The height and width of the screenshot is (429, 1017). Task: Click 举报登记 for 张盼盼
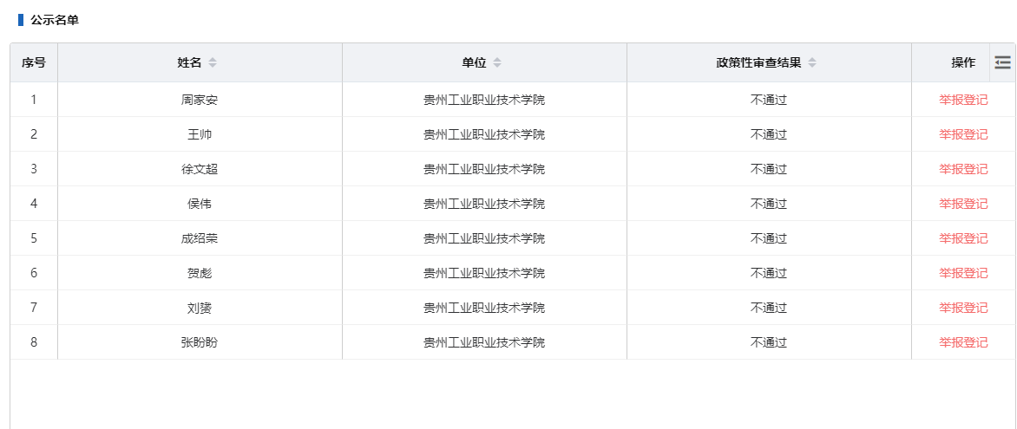pos(963,342)
